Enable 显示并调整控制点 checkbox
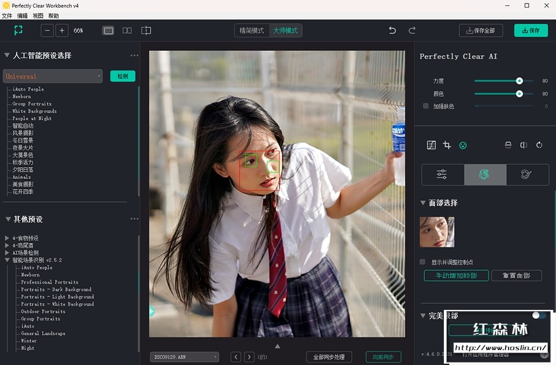This screenshot has height=365, width=556. (422, 262)
